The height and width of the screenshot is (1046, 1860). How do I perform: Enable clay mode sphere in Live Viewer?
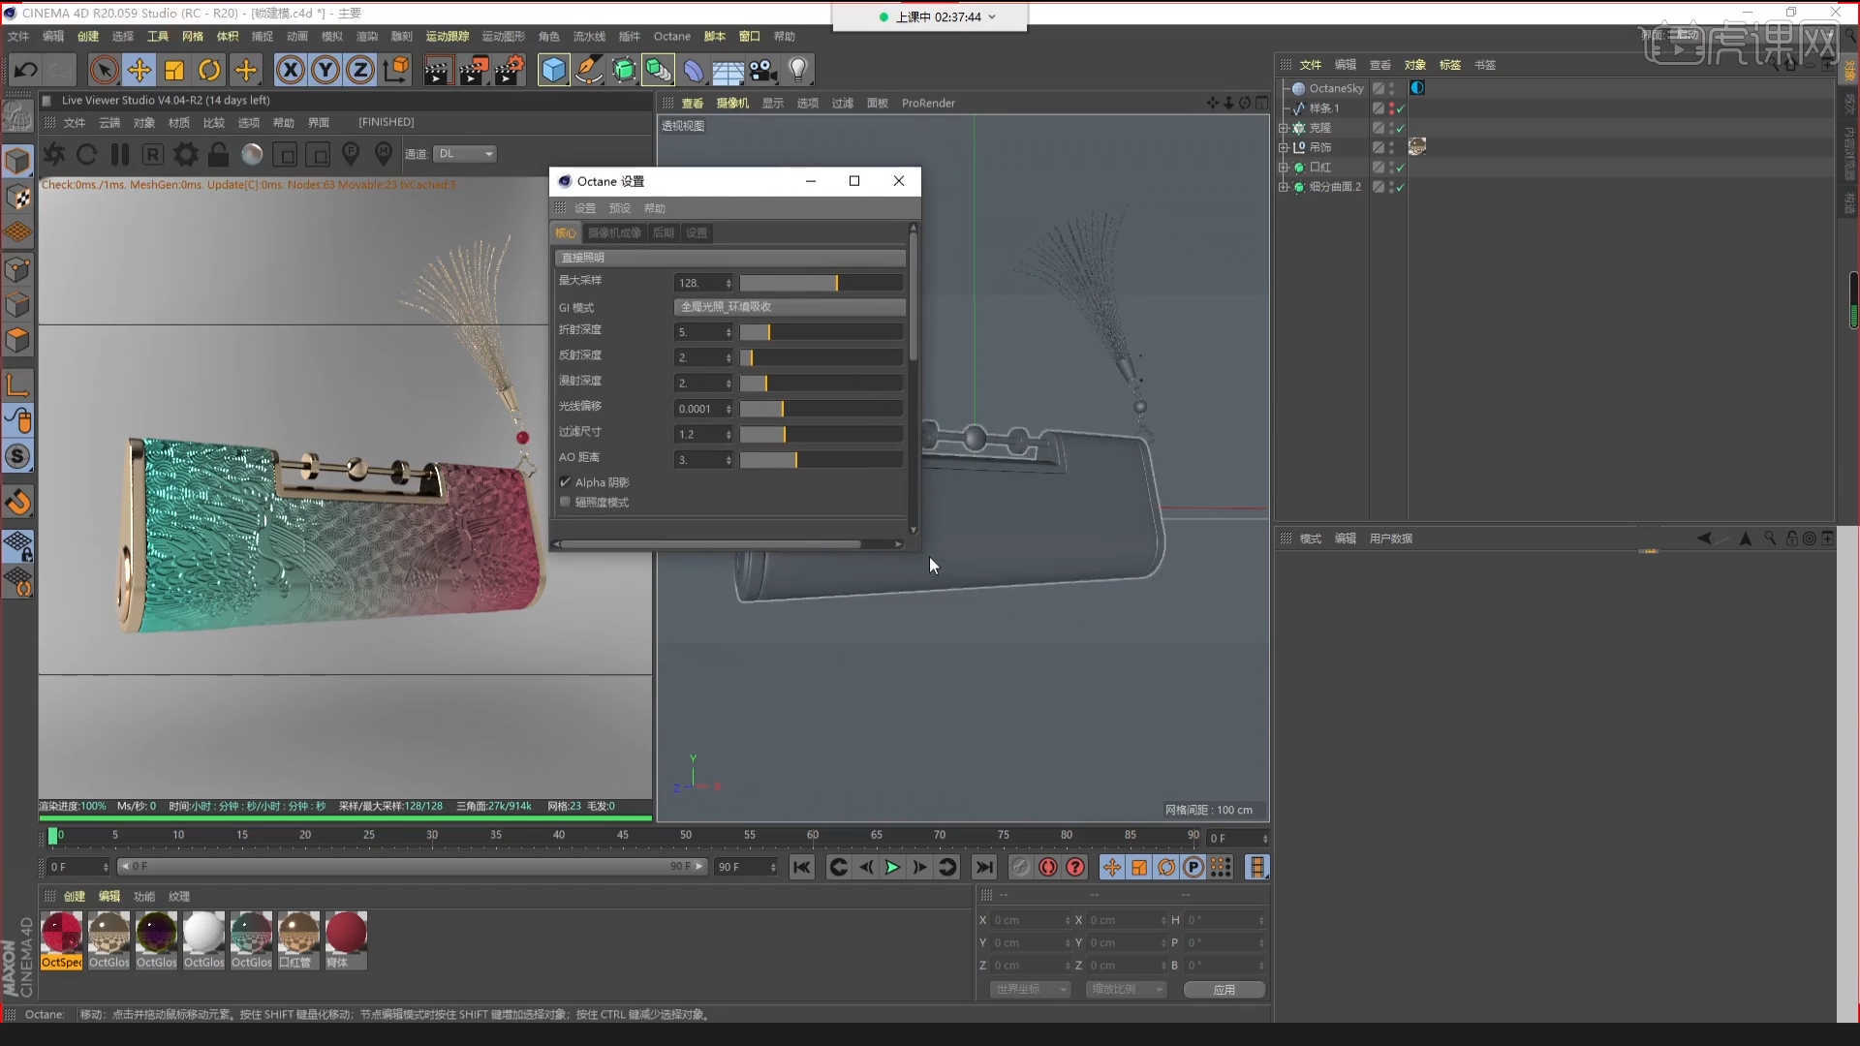252,154
